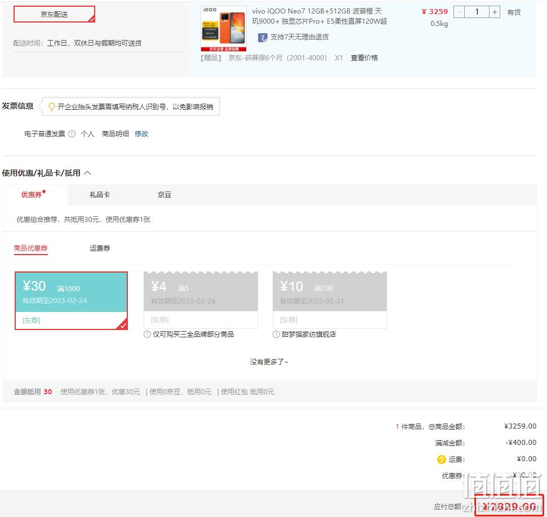Click the 支持7天无理由退货 text
Image resolution: width=547 pixels, height=517 pixels.
pyautogui.click(x=300, y=37)
